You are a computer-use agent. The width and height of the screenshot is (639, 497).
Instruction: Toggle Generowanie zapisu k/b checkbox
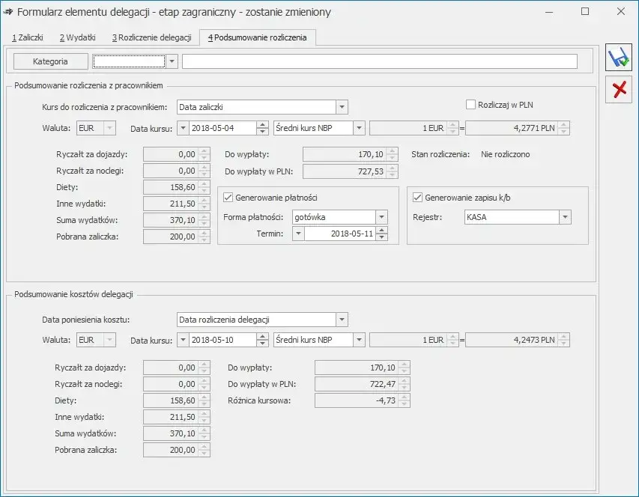[x=418, y=198]
